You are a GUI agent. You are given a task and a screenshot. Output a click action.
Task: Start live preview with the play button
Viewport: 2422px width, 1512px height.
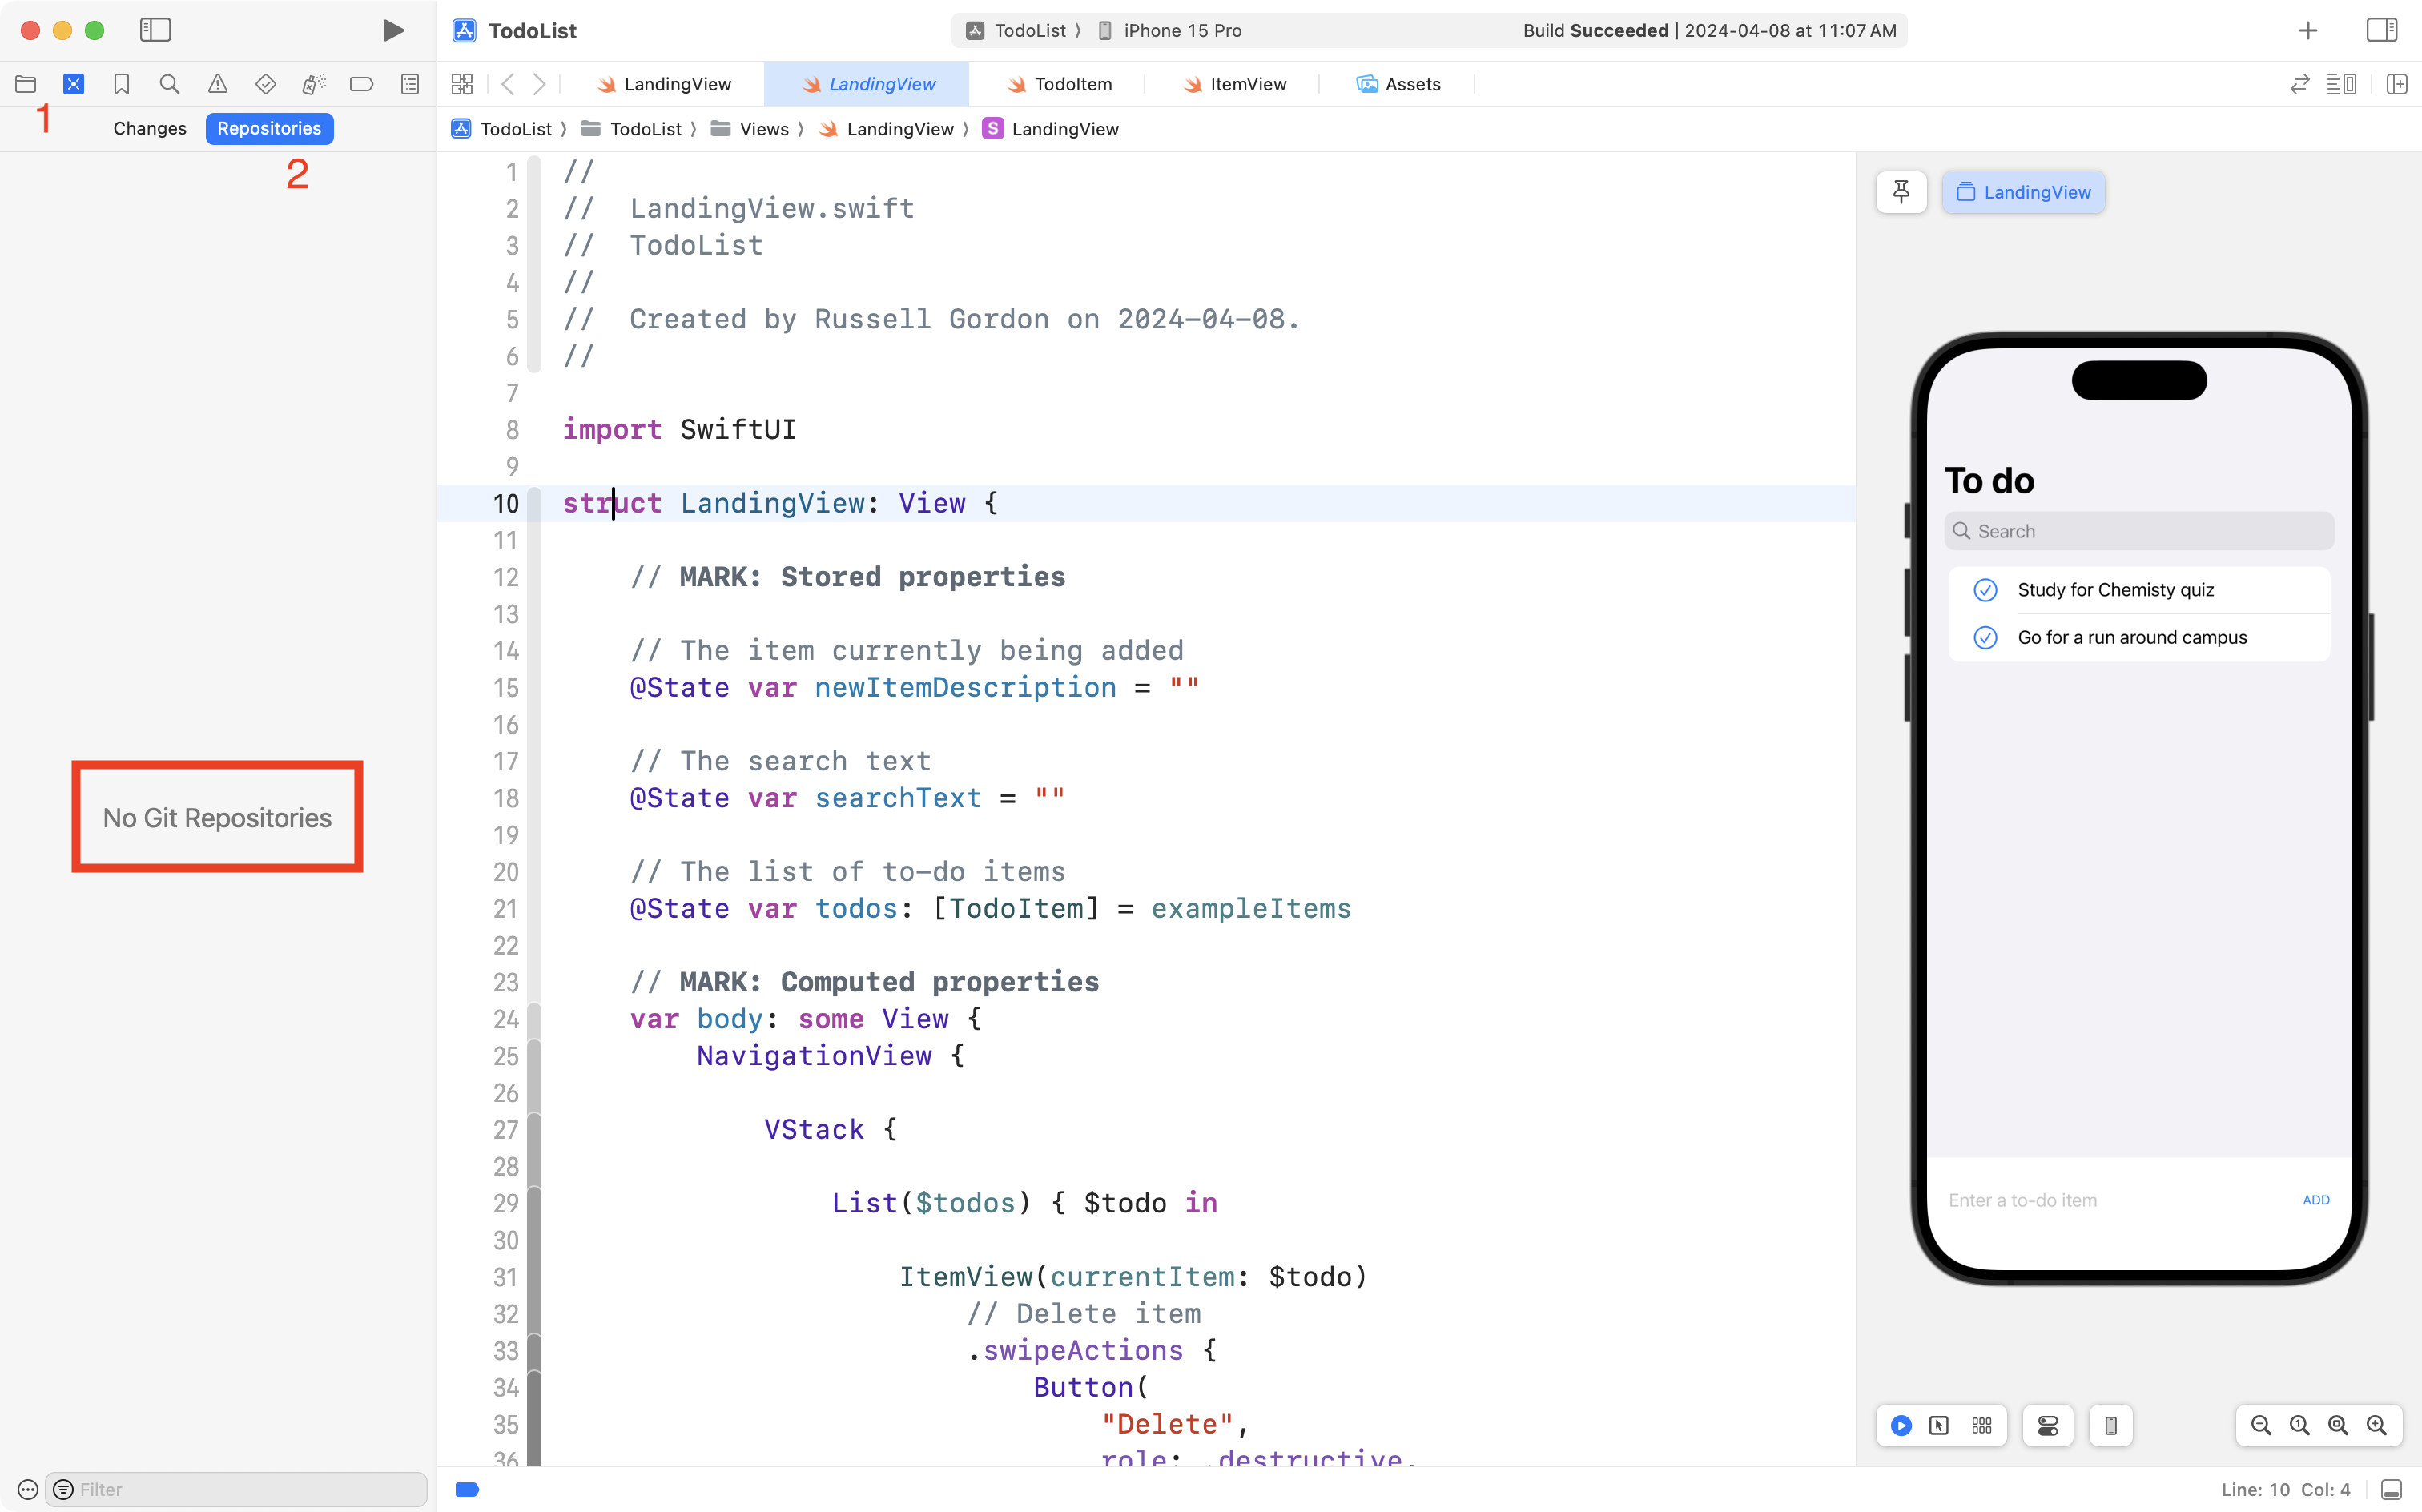click(x=1901, y=1425)
